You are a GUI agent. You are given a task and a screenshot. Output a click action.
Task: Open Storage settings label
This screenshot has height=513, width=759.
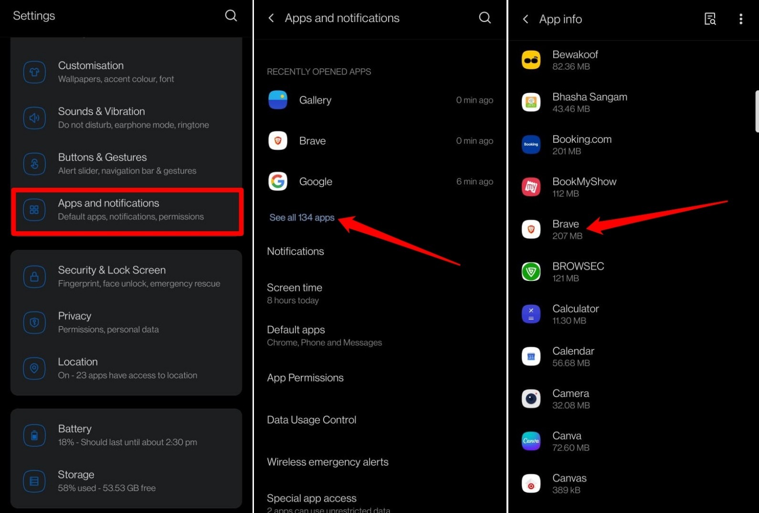pyautogui.click(x=76, y=474)
